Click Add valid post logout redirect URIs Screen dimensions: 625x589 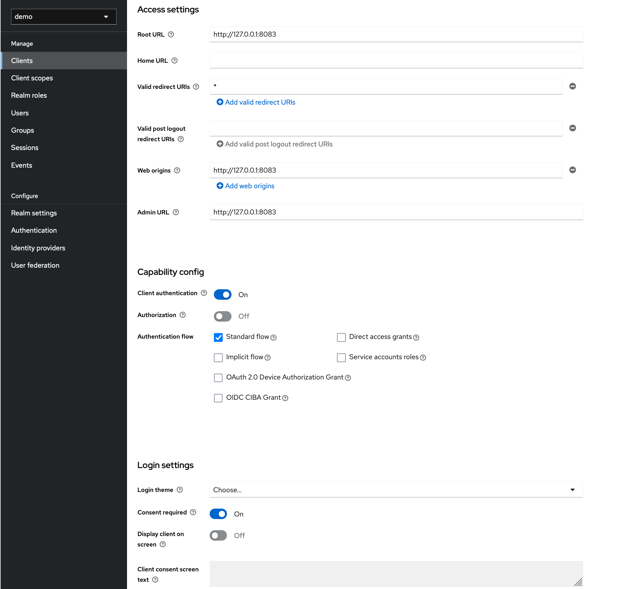click(x=275, y=144)
